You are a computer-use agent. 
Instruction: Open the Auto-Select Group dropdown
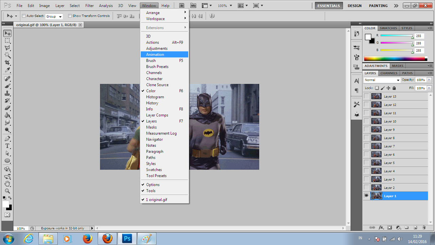tap(54, 16)
